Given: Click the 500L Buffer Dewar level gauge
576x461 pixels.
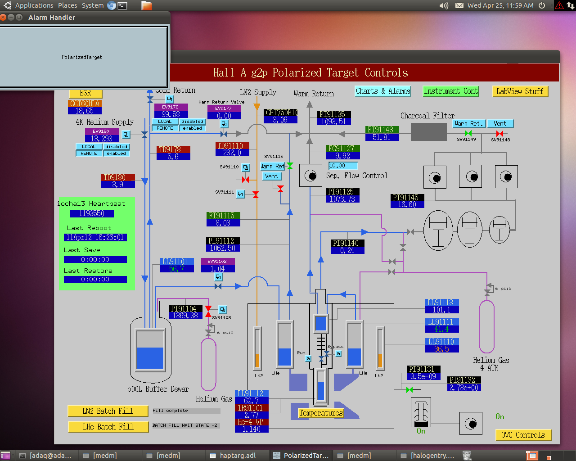Looking at the screenshot, I should pyautogui.click(x=150, y=350).
